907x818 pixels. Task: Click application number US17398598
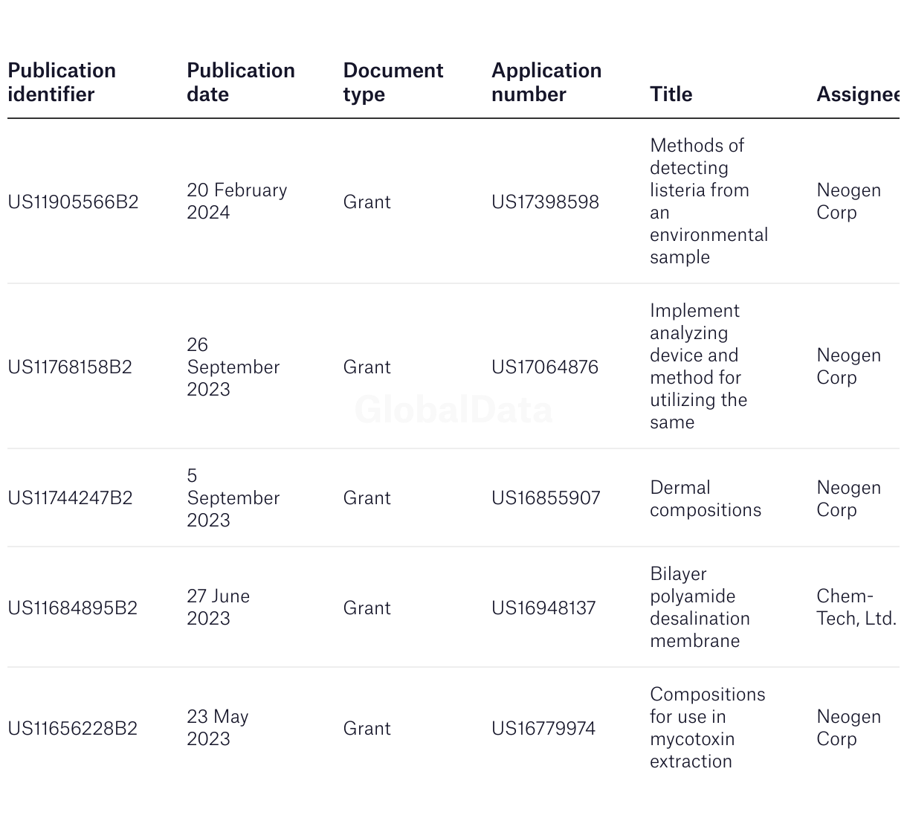545,202
